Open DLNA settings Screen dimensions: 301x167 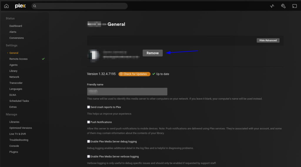tap(13, 95)
